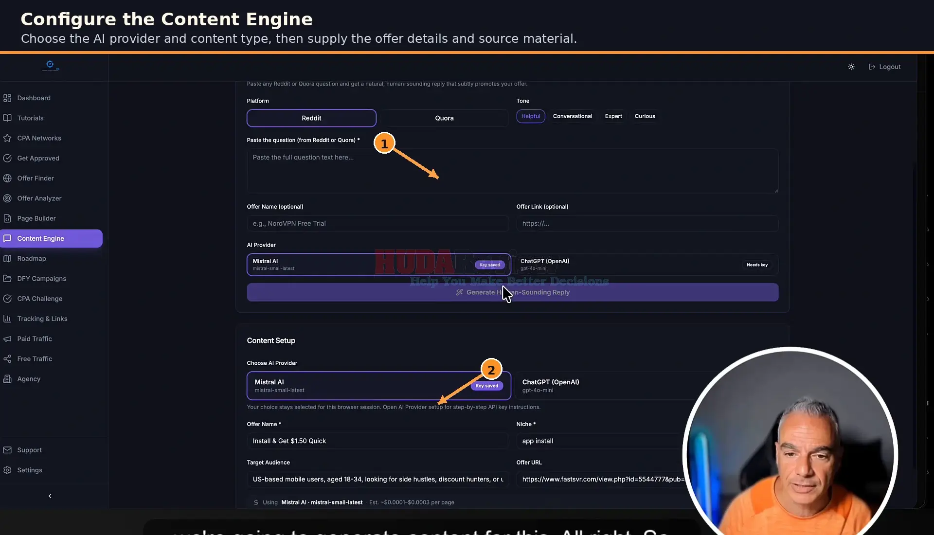
Task: Open the Dashboard grid icon
Action: click(7, 98)
